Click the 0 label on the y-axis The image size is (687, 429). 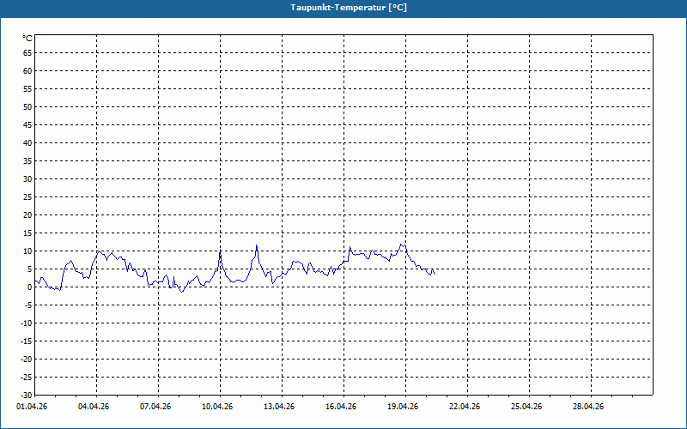pos(29,287)
